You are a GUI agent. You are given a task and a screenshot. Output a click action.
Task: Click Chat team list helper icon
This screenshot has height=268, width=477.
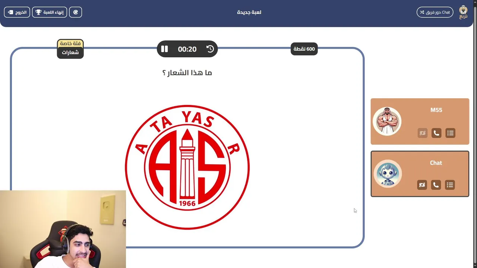coord(450,185)
